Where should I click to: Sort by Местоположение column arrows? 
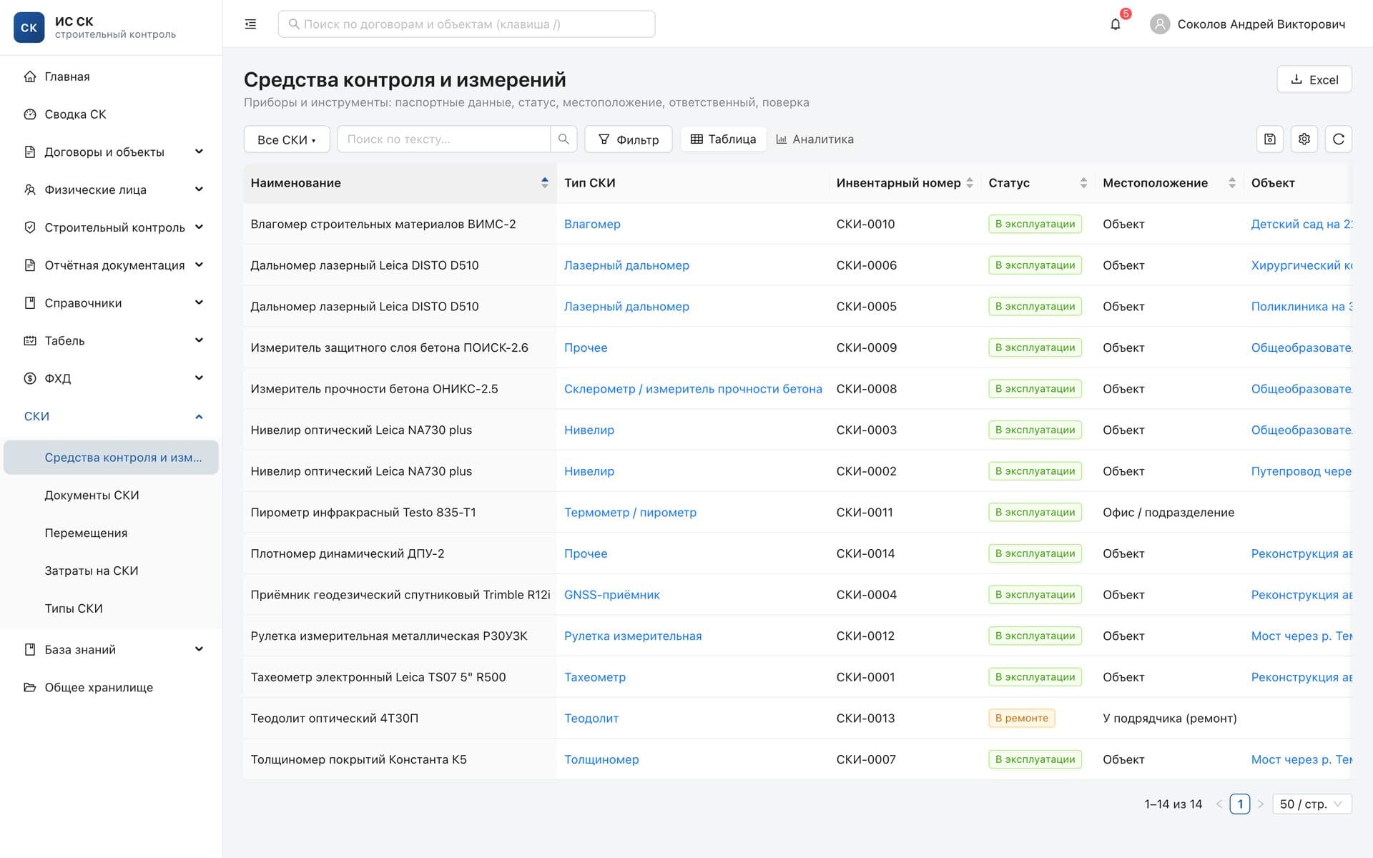[1231, 183]
